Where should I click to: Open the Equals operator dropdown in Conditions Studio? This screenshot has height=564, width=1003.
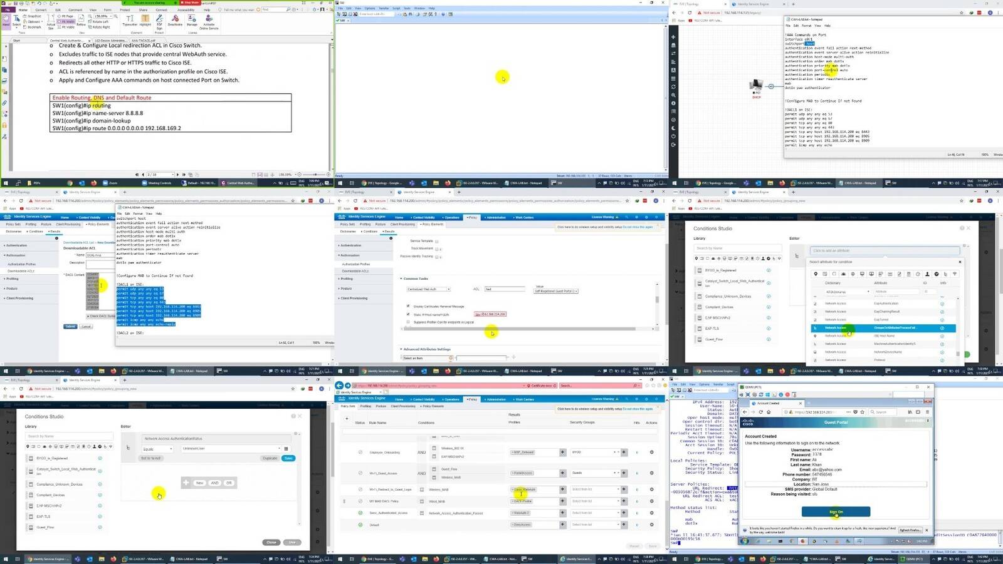click(157, 449)
